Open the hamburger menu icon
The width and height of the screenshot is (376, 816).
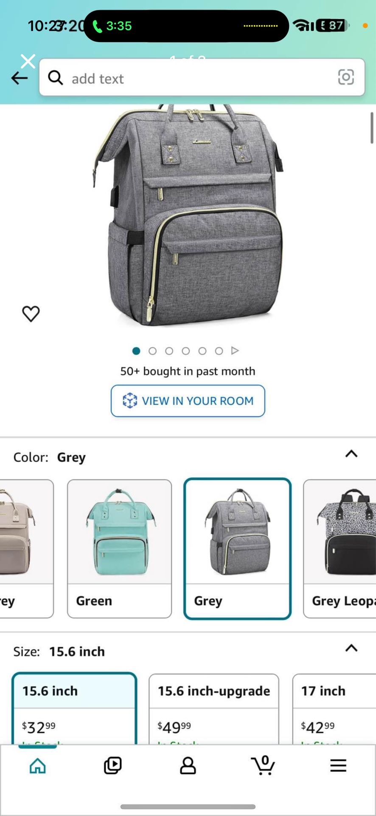[338, 766]
